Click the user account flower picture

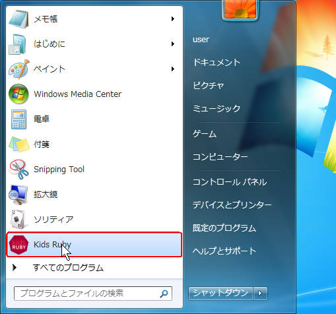coord(240,10)
